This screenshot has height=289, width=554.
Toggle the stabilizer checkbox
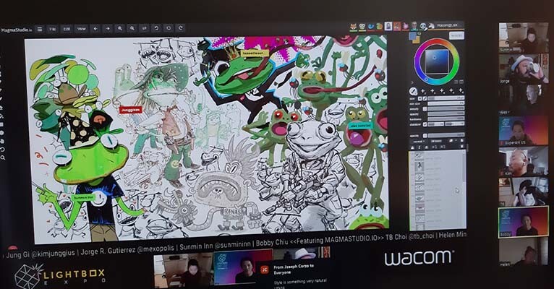coord(425,124)
